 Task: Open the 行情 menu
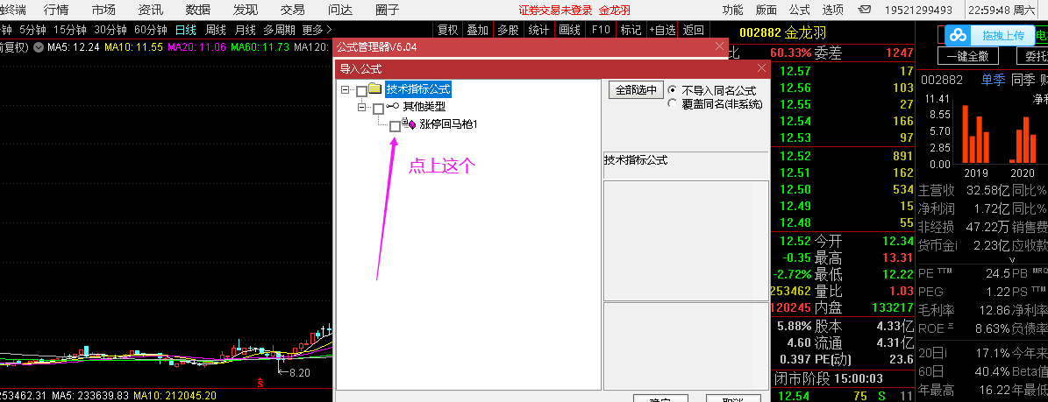[x=56, y=10]
